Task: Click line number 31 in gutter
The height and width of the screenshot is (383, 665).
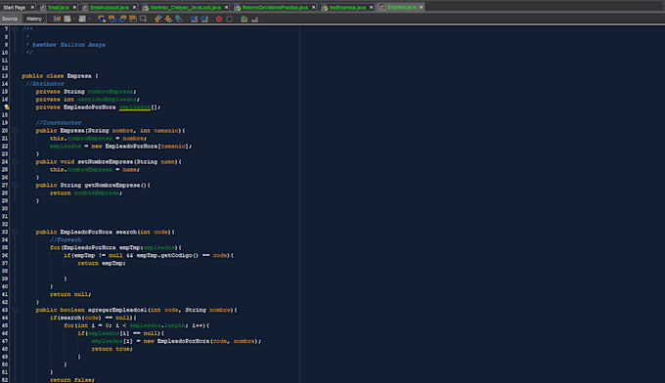Action: 5,217
